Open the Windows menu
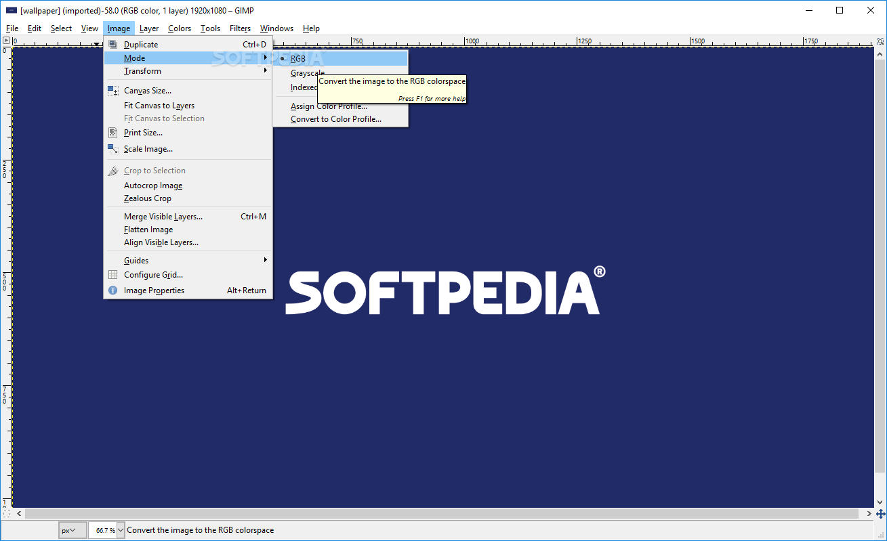887x541 pixels. pyautogui.click(x=277, y=28)
